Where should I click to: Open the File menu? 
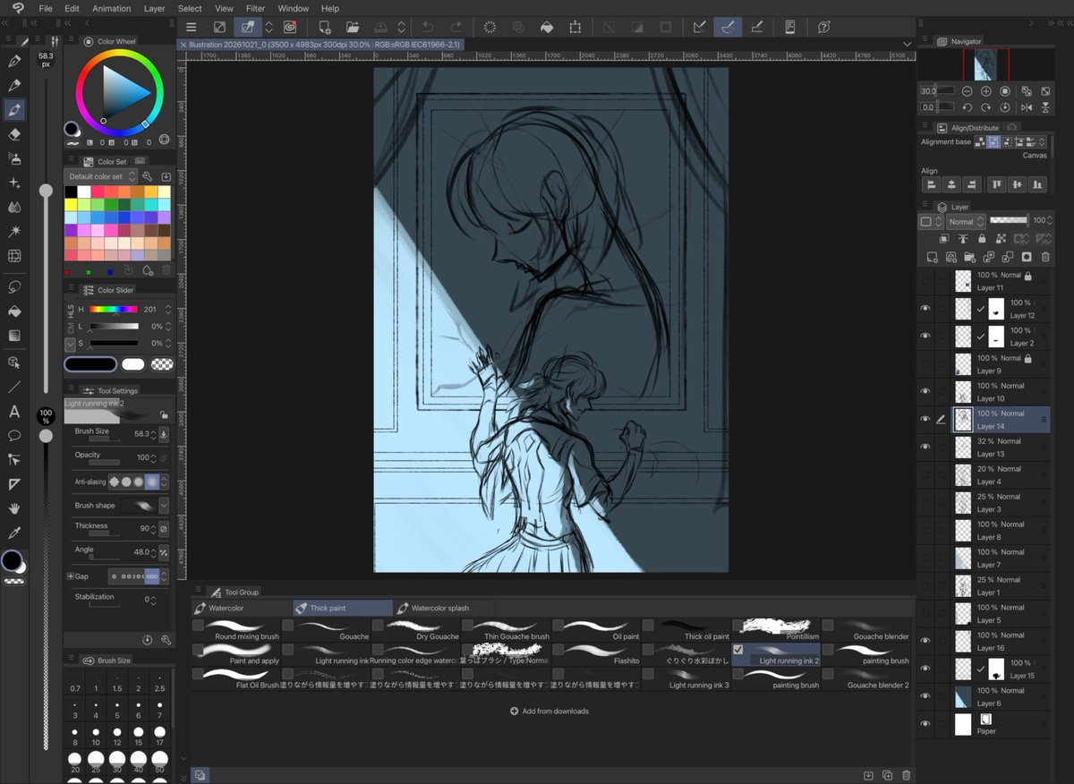(46, 8)
